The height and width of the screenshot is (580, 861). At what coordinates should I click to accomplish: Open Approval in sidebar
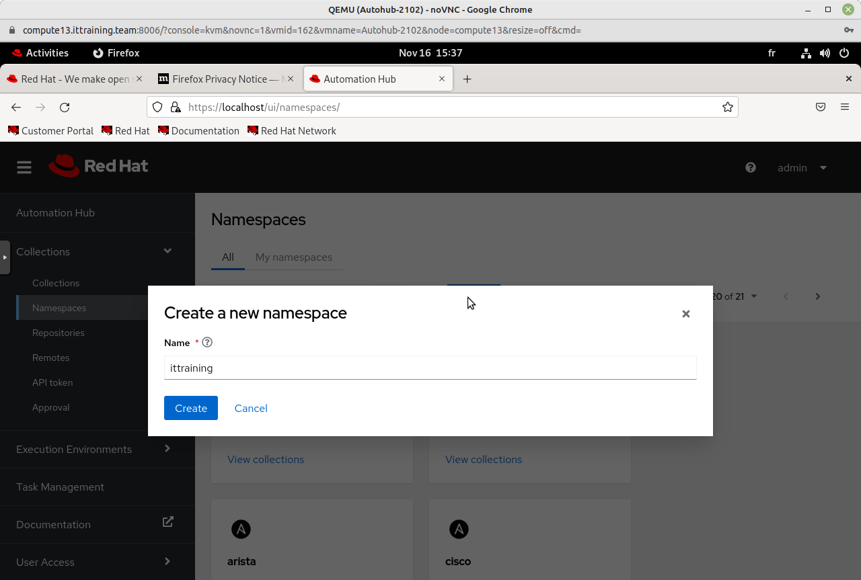(51, 407)
